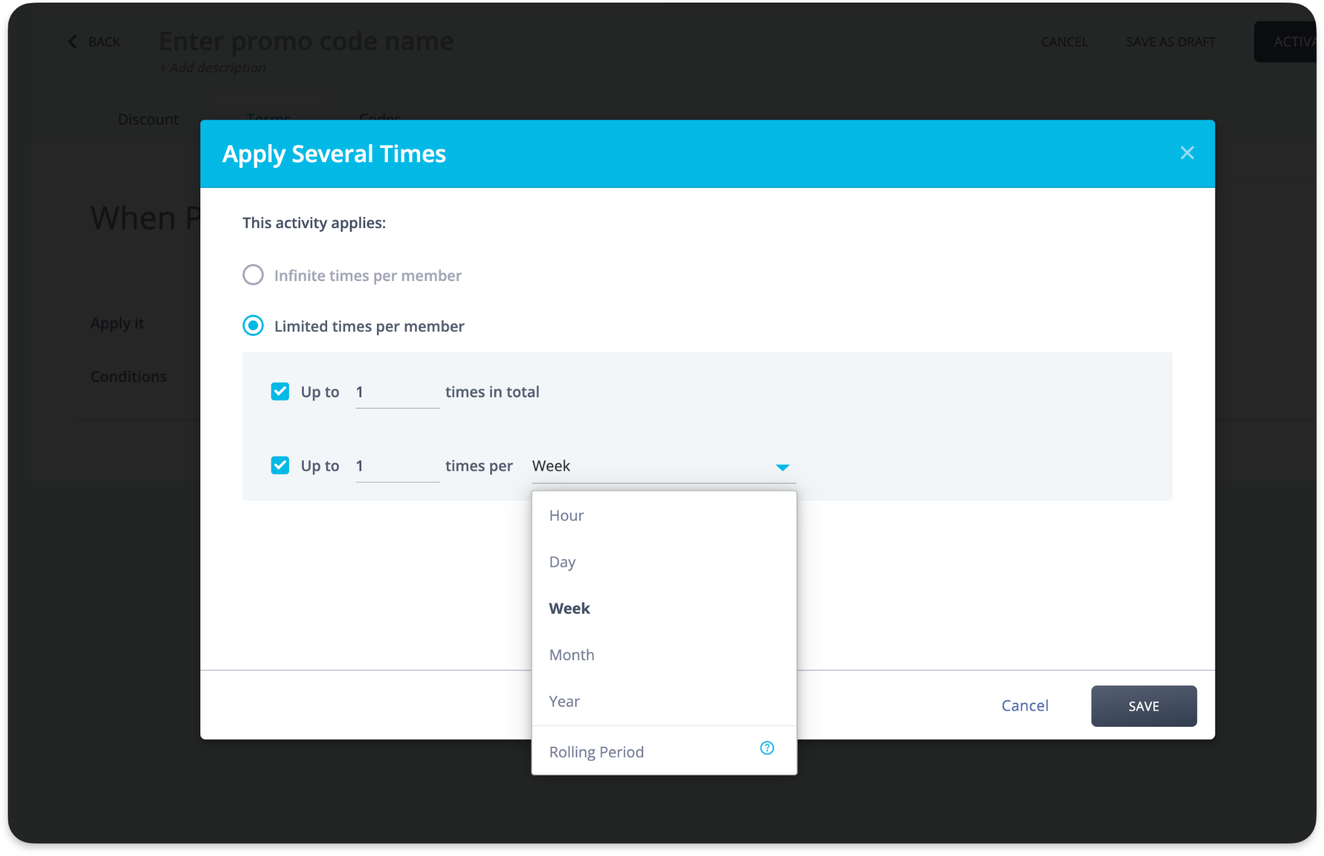This screenshot has width=1324, height=856.
Task: Select Rolling Period option
Action: coord(596,752)
